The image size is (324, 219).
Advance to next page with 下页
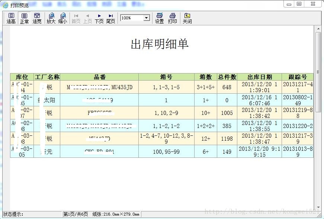coord(99,18)
